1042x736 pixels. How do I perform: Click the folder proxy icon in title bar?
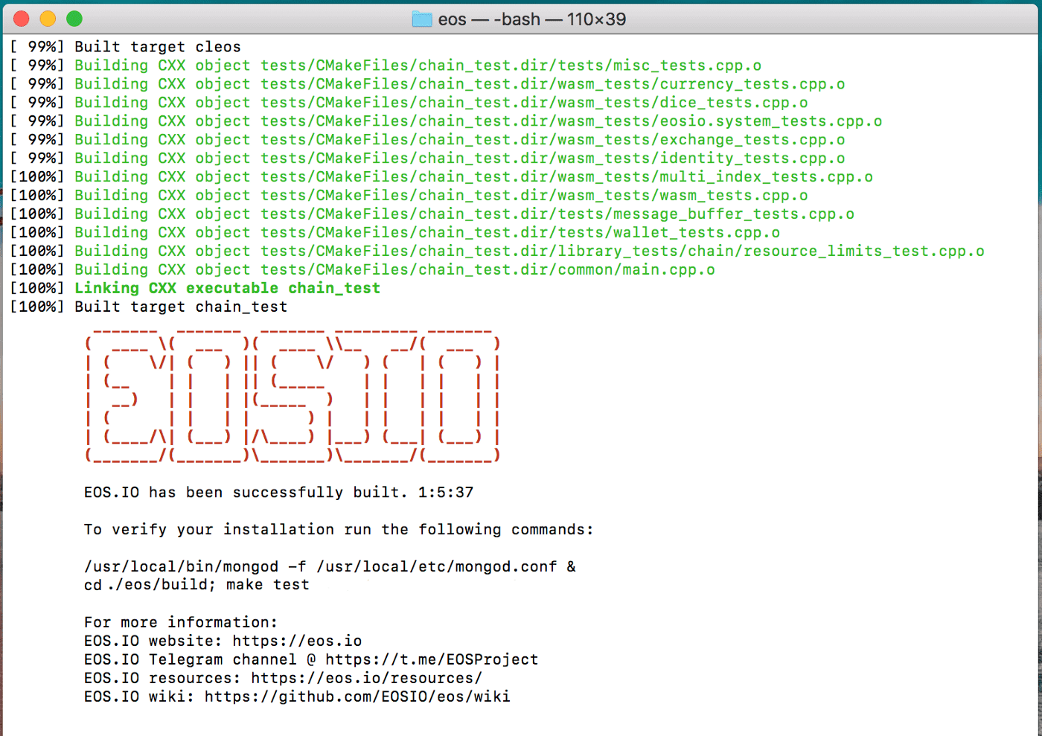click(422, 19)
